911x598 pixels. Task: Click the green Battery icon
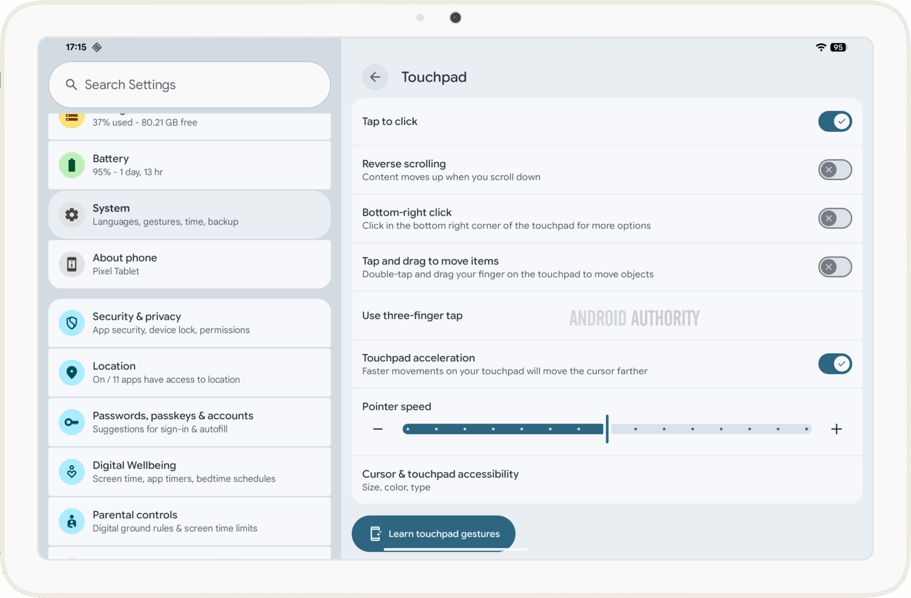[x=71, y=165]
